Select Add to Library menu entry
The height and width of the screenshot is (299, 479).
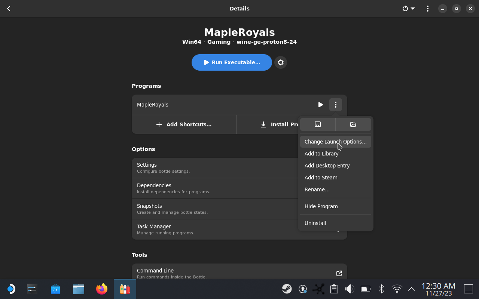pyautogui.click(x=336, y=154)
